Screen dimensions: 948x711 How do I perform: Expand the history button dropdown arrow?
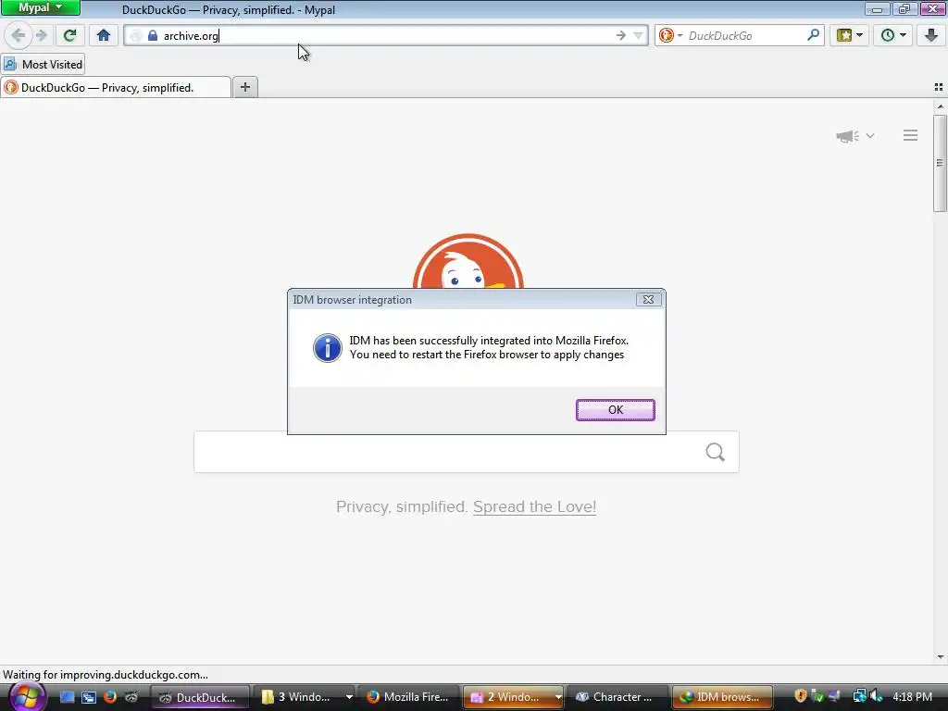click(904, 35)
